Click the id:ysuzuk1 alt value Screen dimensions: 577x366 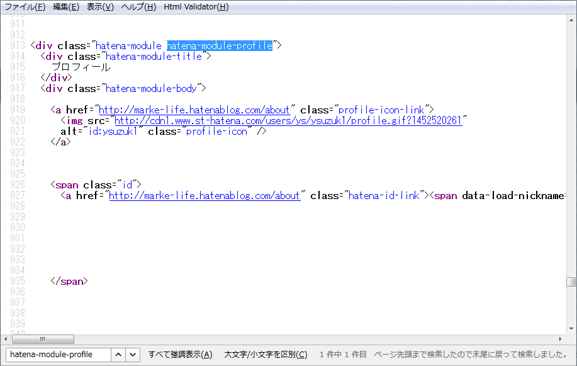click(x=113, y=131)
